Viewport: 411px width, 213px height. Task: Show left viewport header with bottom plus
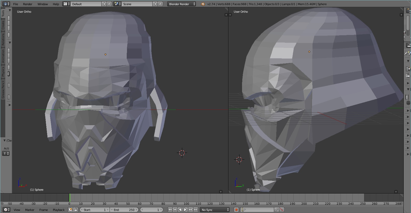pos(221,192)
